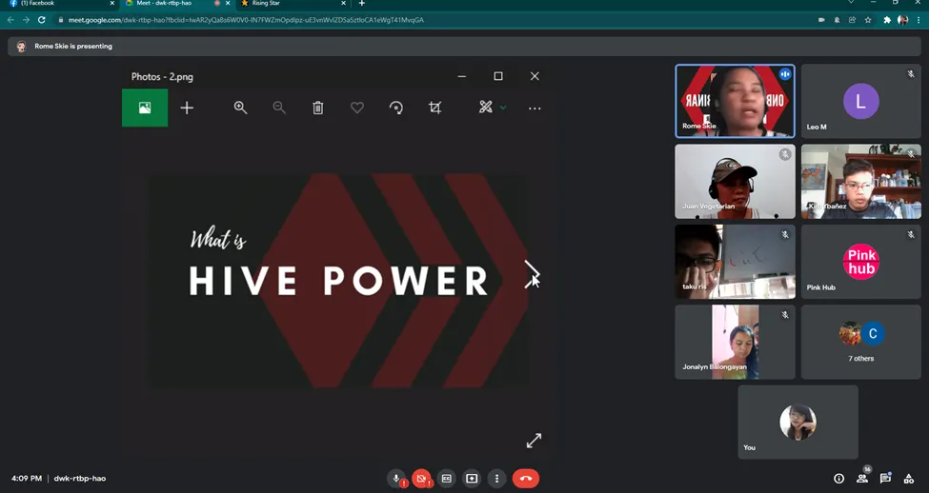Open meeting details info icon

pyautogui.click(x=838, y=478)
